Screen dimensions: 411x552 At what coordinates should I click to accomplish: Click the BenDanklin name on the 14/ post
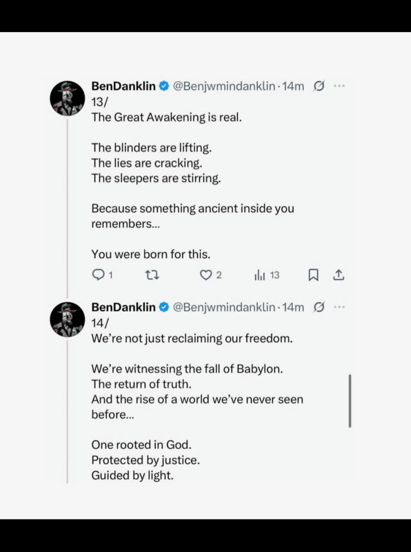coord(123,307)
